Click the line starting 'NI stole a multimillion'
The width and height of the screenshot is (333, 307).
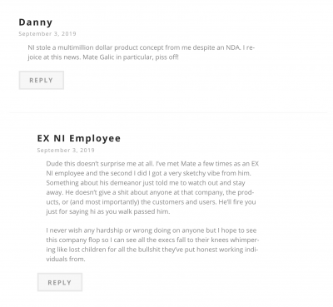tap(142, 47)
